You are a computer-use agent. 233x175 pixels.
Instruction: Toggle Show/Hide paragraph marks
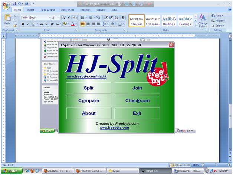(123, 17)
